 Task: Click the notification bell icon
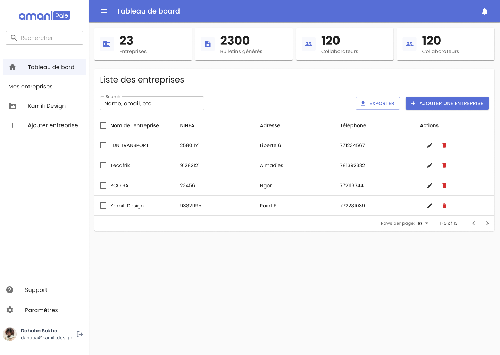pyautogui.click(x=485, y=11)
